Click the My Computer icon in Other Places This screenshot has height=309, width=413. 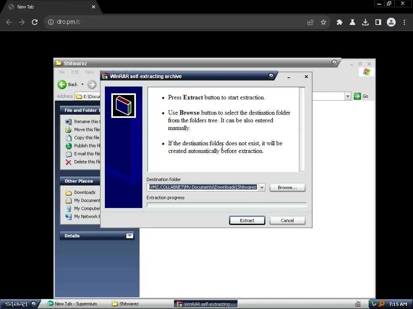click(69, 209)
